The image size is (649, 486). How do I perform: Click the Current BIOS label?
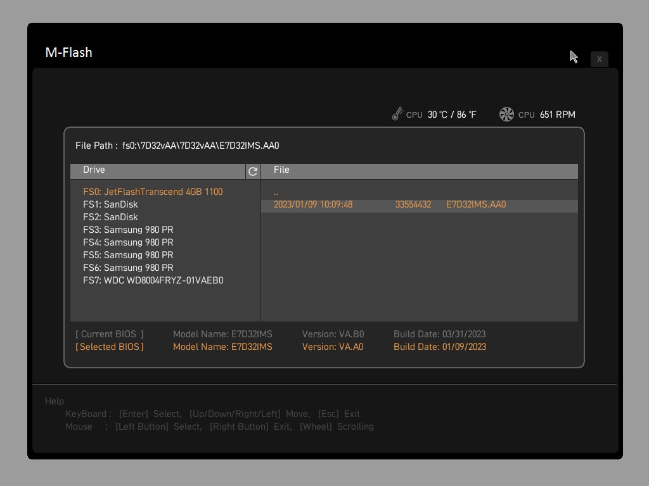110,334
